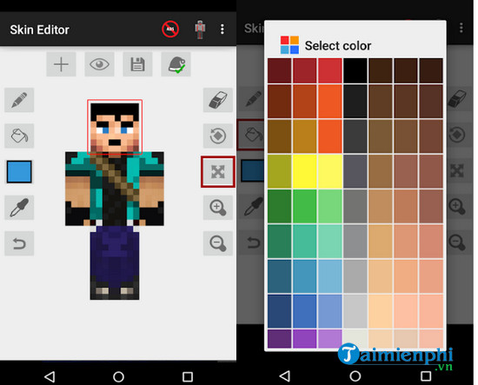Select the eyedropper color picker tool
478x385 pixels.
tap(19, 208)
